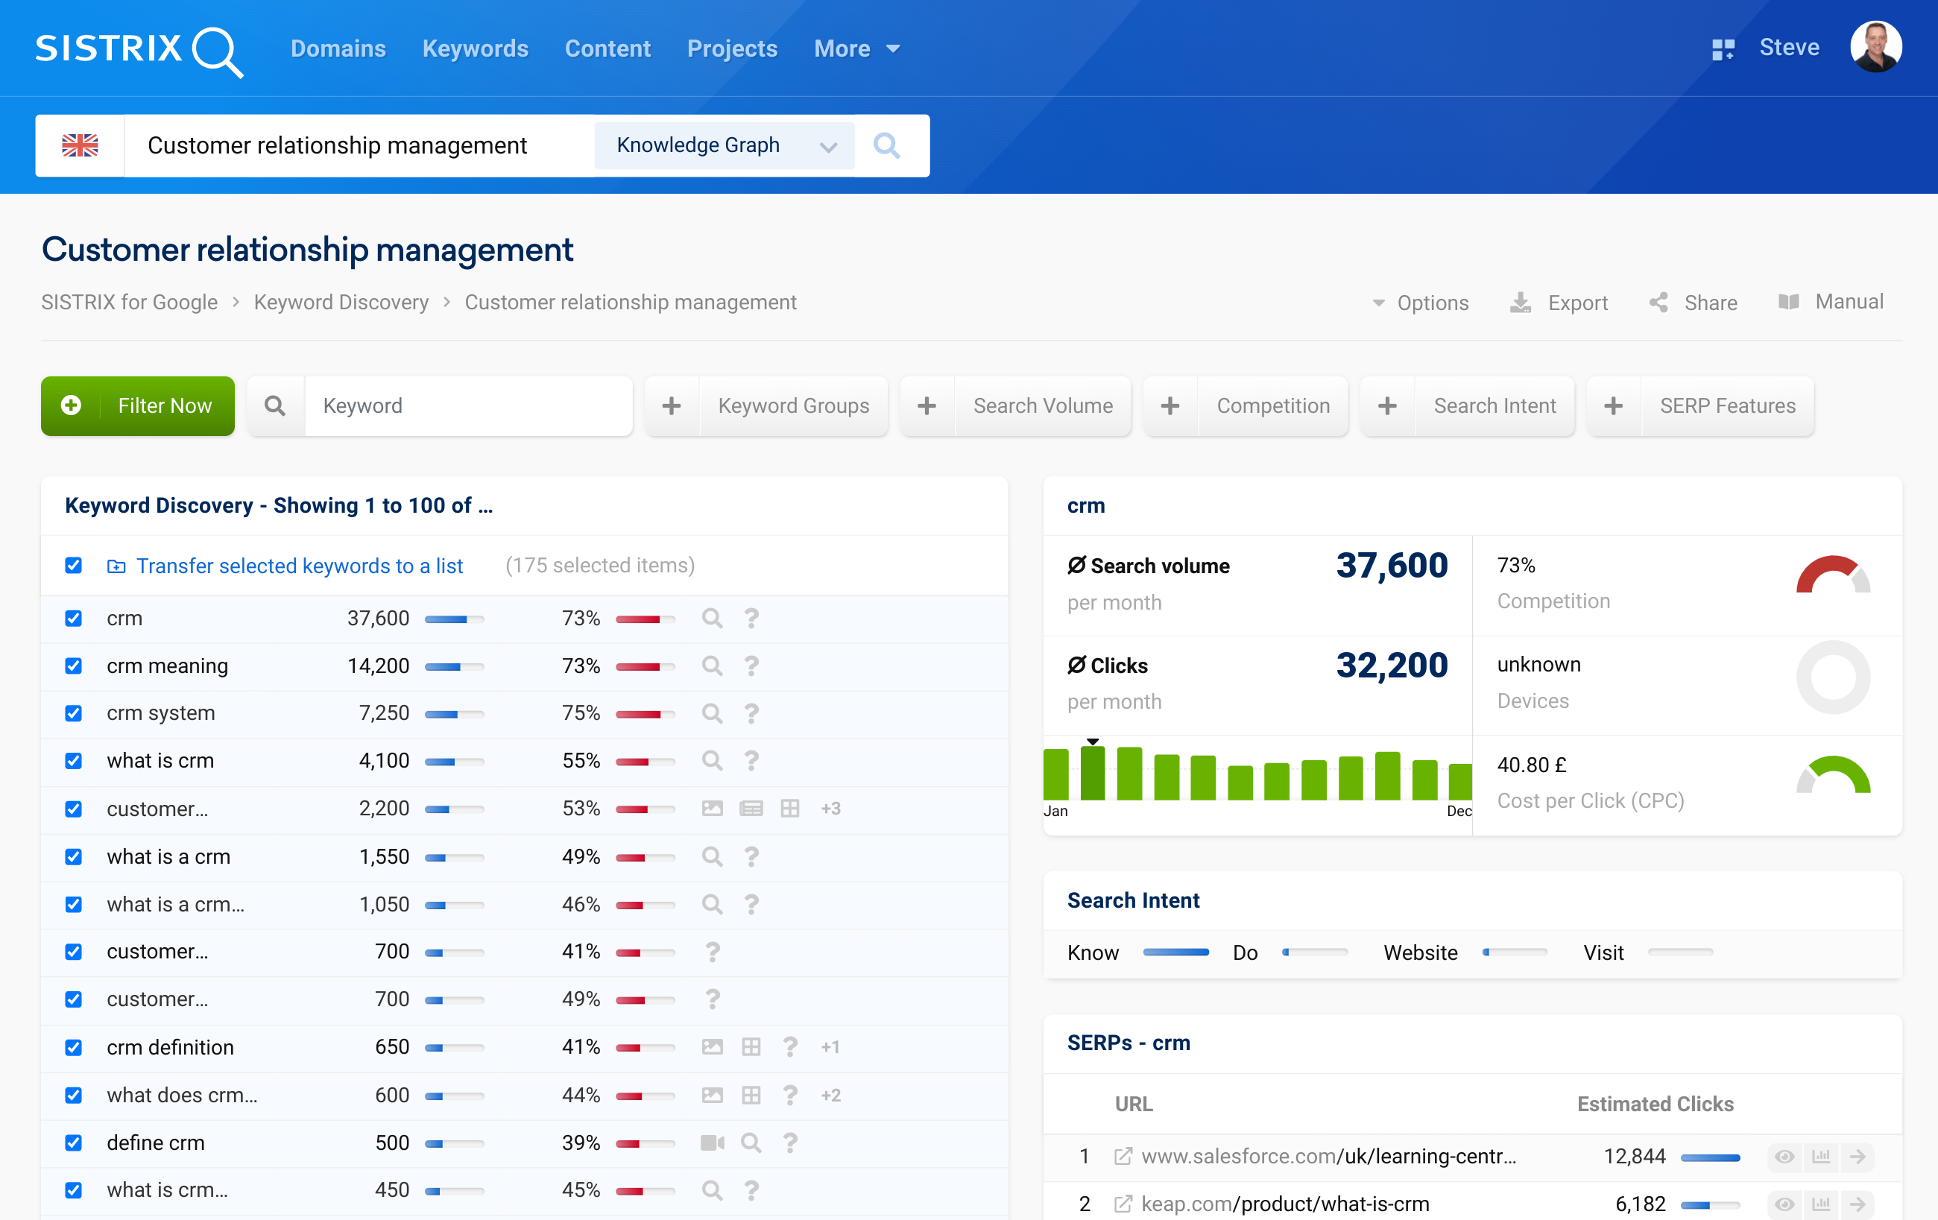Click the Export download icon
Image resolution: width=1938 pixels, height=1220 pixels.
(1520, 303)
